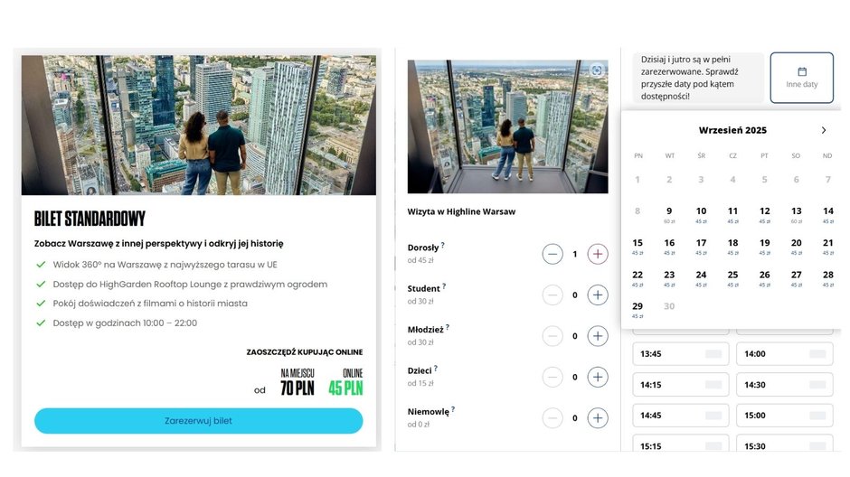Image resolution: width=850 pixels, height=477 pixels.
Task: Choose the 15:00 time slot
Action: (x=784, y=416)
